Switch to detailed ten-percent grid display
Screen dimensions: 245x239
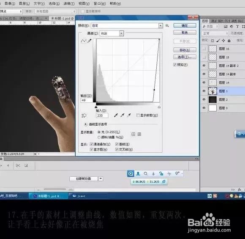point(139,134)
